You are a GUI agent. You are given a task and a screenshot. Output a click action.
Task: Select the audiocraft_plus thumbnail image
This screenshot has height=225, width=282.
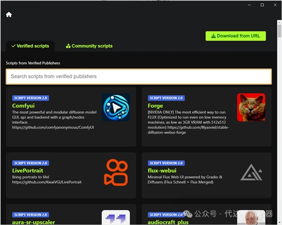(x=251, y=217)
